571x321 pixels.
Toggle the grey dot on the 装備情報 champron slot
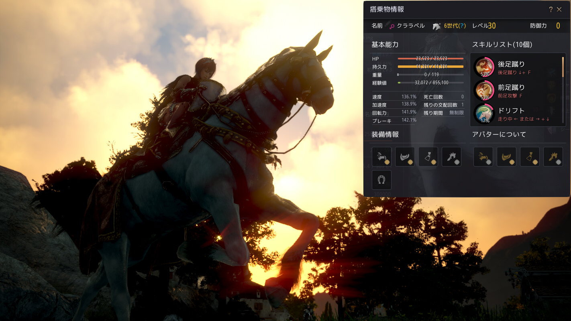click(457, 163)
